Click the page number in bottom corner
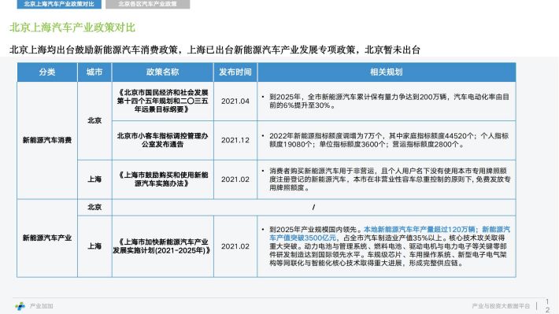The width and height of the screenshot is (559, 314). (x=548, y=306)
